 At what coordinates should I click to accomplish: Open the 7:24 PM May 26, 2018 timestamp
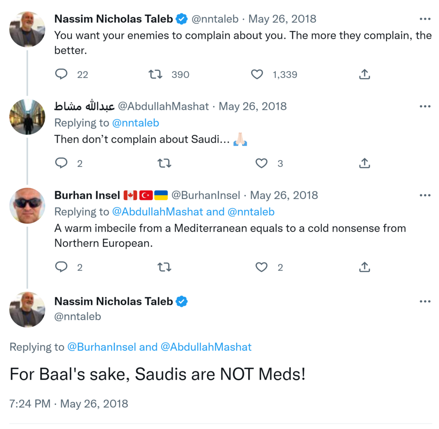click(69, 404)
